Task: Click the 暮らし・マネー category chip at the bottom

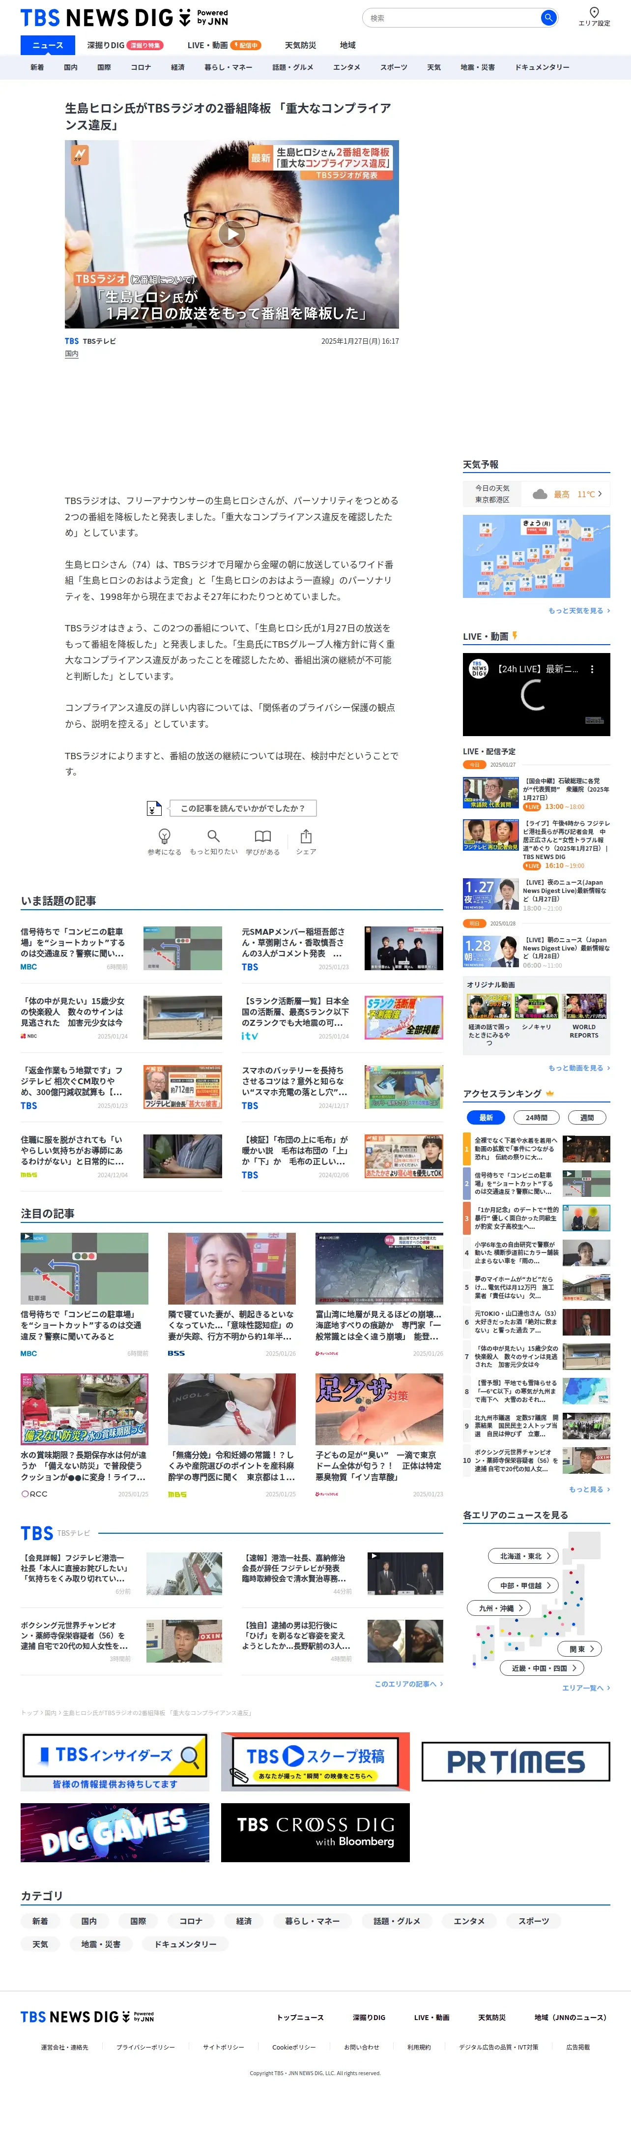Action: click(x=312, y=1921)
